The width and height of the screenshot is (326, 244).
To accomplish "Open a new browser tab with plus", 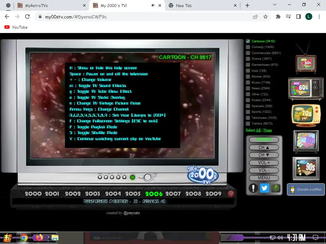I will point(247,5).
